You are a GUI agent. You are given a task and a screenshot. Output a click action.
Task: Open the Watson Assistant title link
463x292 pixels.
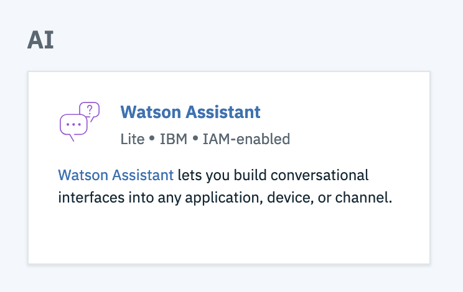(190, 112)
